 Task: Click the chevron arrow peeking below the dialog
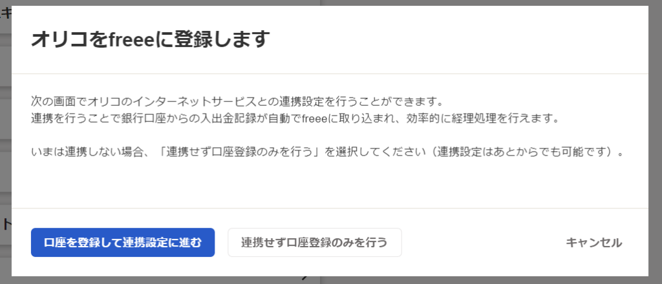tap(306, 278)
